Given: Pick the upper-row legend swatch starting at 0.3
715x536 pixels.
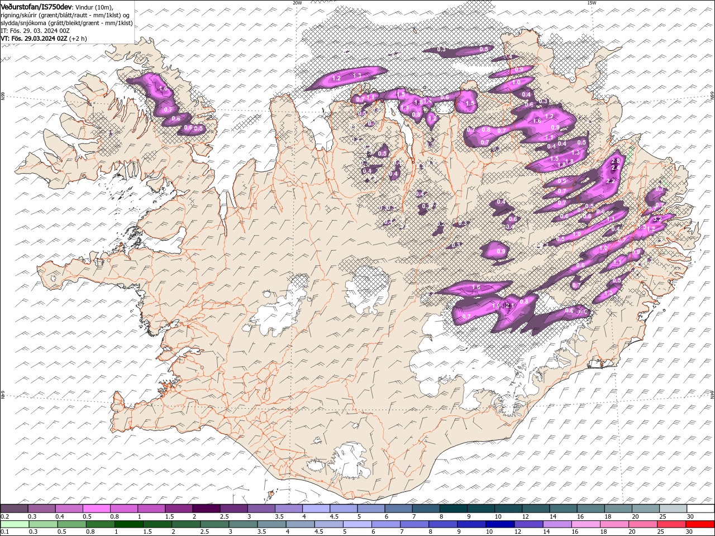Looking at the screenshot, I should click(x=41, y=509).
